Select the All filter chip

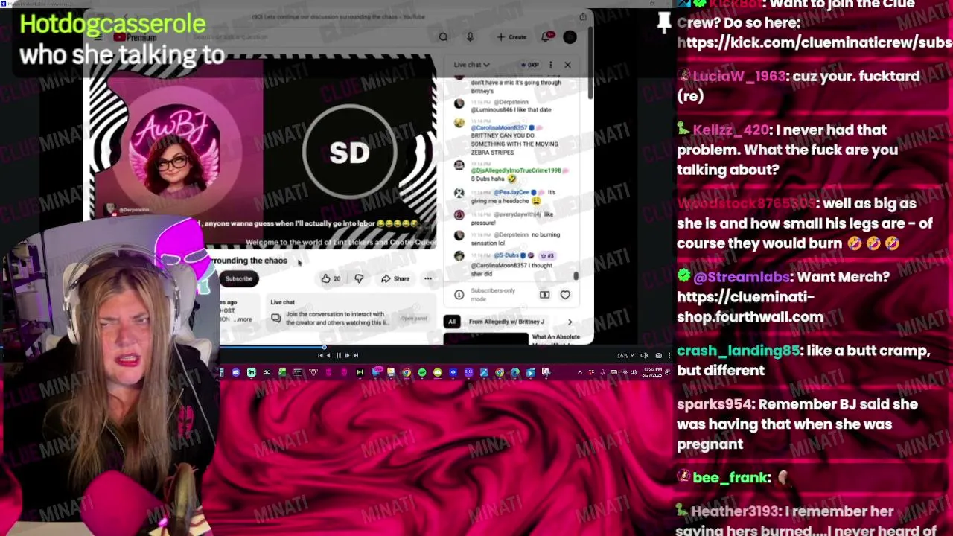pos(451,322)
